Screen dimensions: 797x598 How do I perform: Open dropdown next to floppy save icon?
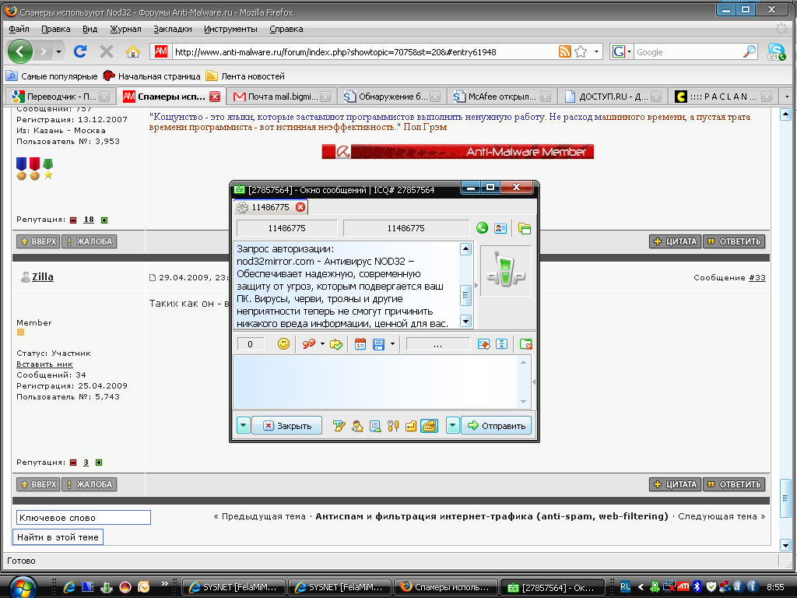[x=392, y=344]
